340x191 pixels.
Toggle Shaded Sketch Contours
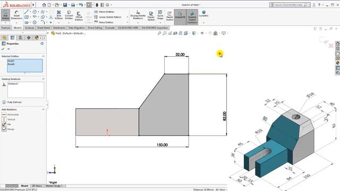(x=192, y=17)
